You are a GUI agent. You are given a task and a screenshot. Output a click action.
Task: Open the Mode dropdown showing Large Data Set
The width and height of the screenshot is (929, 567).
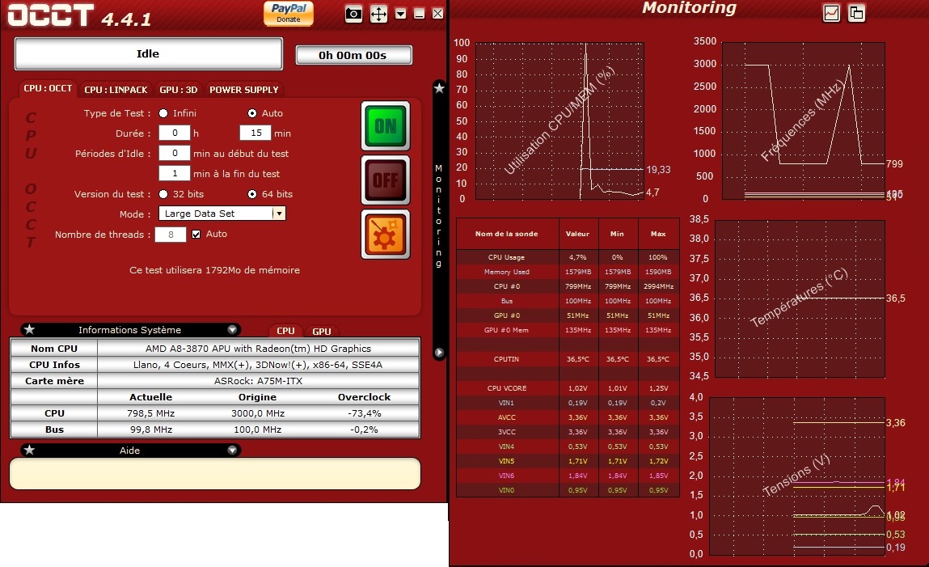point(278,214)
